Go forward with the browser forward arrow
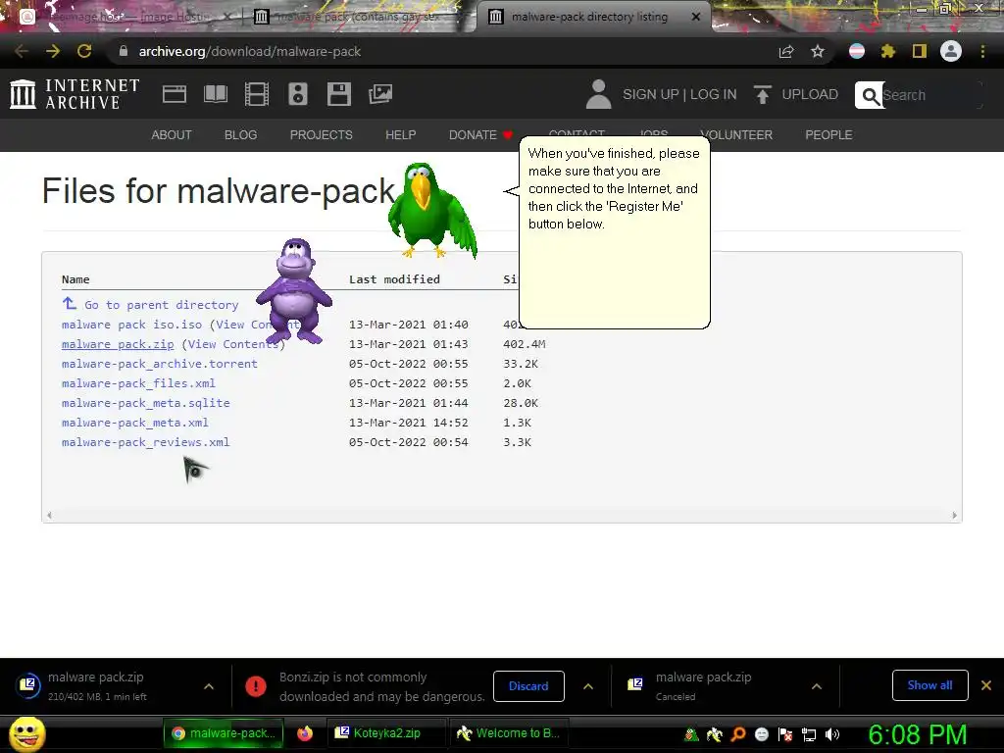This screenshot has width=1004, height=753. pyautogui.click(x=53, y=51)
